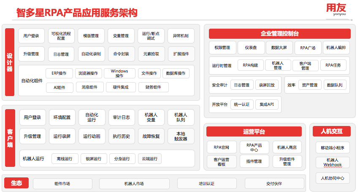Image resolution: width=360 pixels, height=193 pixels.
Task: Click the ERP操作 component
Action: [x=59, y=73]
